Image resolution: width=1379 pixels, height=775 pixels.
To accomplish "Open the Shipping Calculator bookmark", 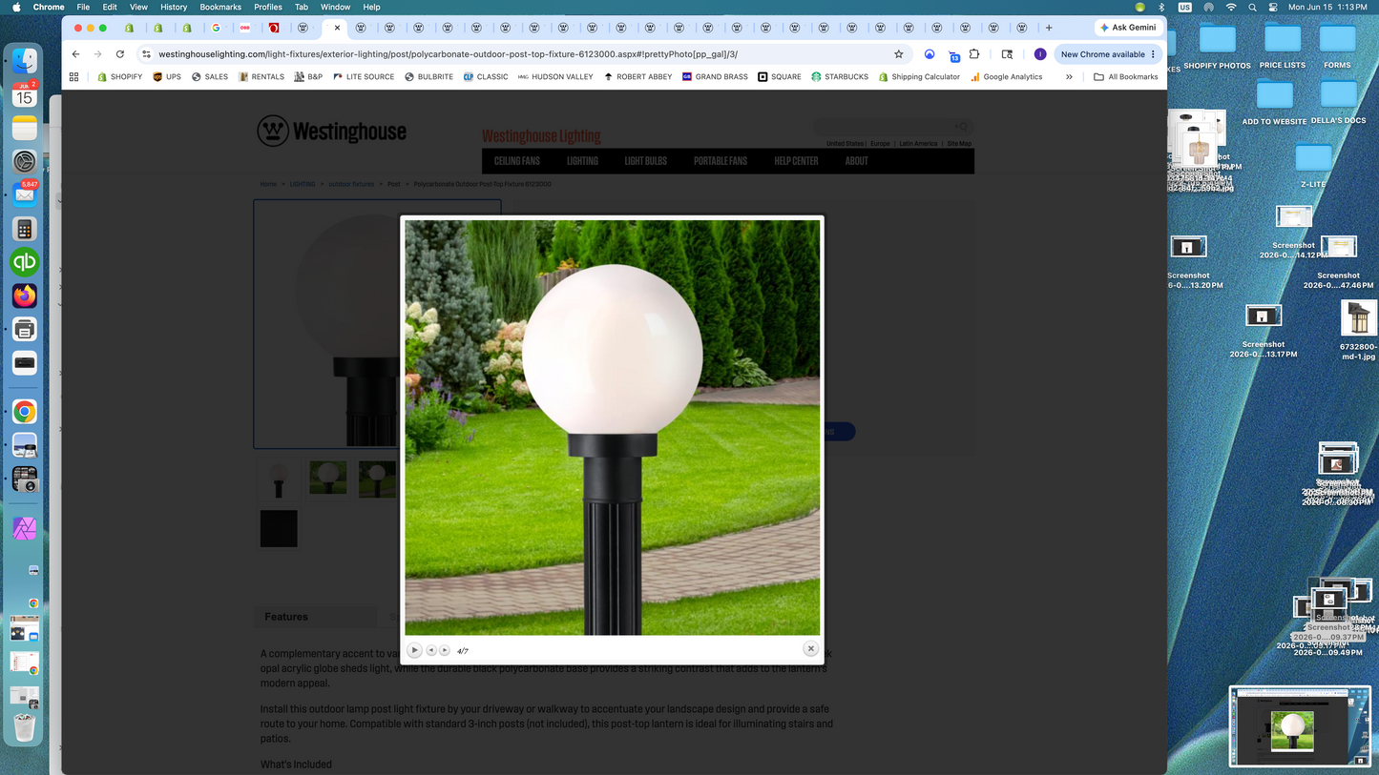I will point(919,76).
